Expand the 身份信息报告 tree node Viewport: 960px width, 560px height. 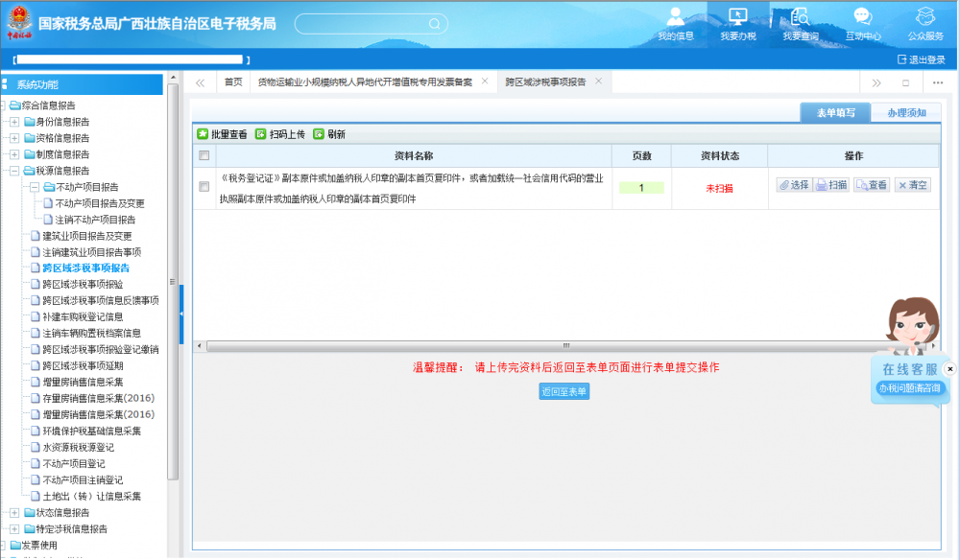pos(14,122)
